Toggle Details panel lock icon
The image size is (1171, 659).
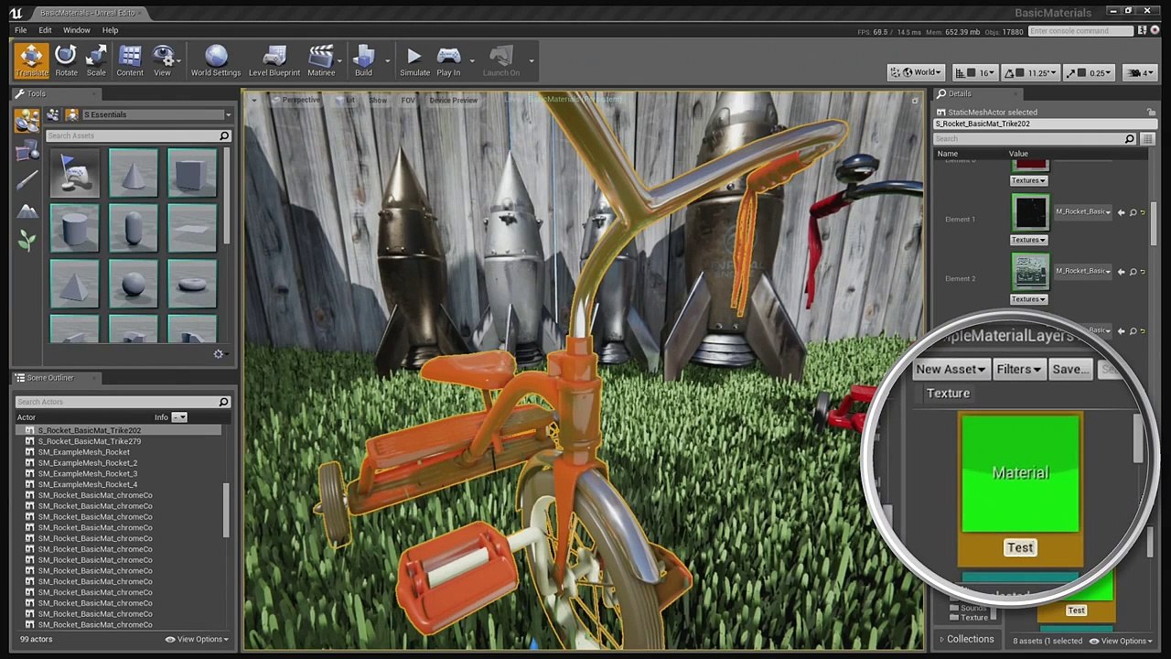[x=1151, y=112]
